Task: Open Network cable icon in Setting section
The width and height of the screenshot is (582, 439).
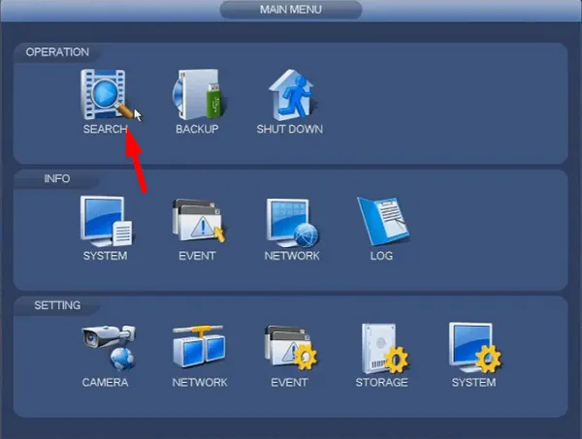Action: click(199, 348)
